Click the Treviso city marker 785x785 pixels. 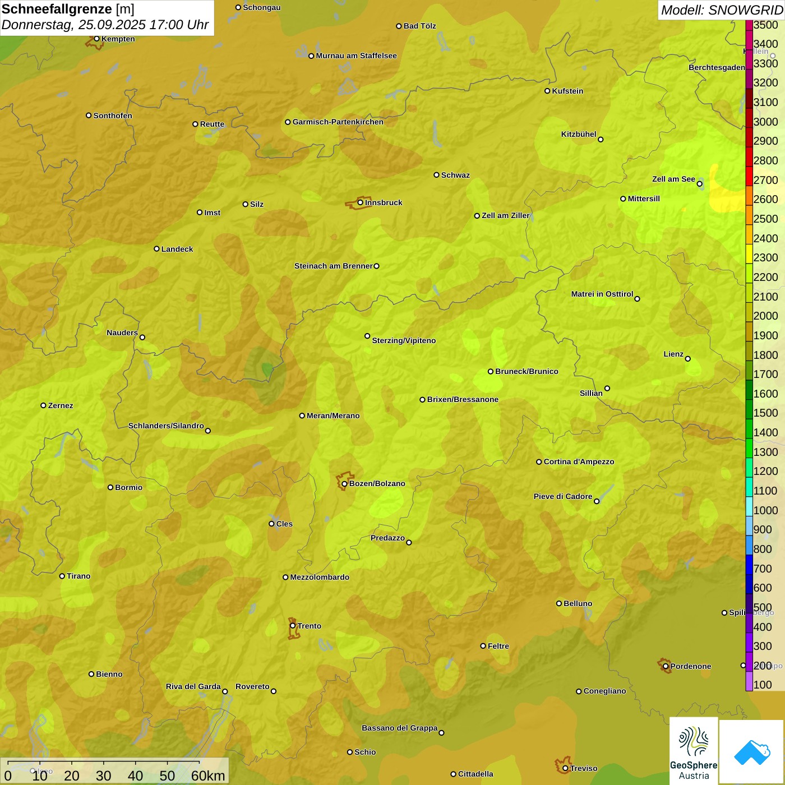[x=565, y=768]
